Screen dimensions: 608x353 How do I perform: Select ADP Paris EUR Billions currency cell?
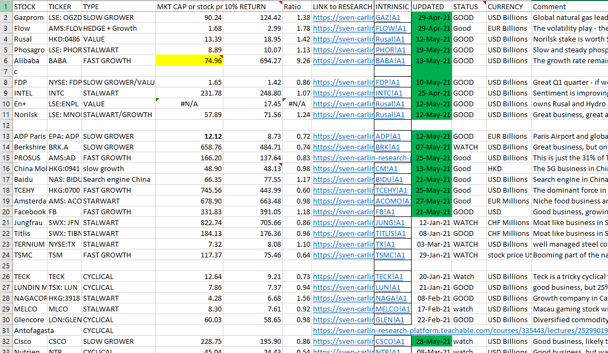509,136
